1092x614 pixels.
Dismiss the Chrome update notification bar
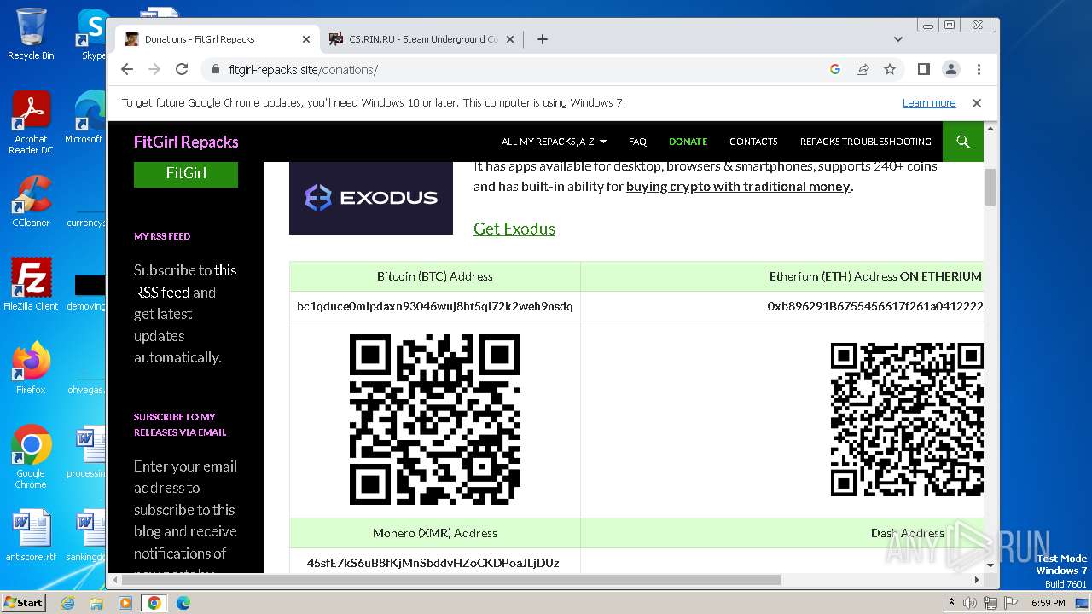977,103
